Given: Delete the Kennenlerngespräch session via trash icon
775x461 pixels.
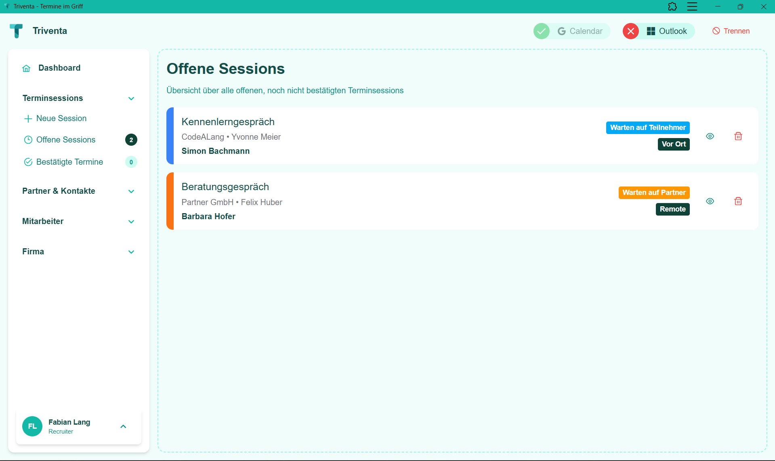Looking at the screenshot, I should coord(738,136).
